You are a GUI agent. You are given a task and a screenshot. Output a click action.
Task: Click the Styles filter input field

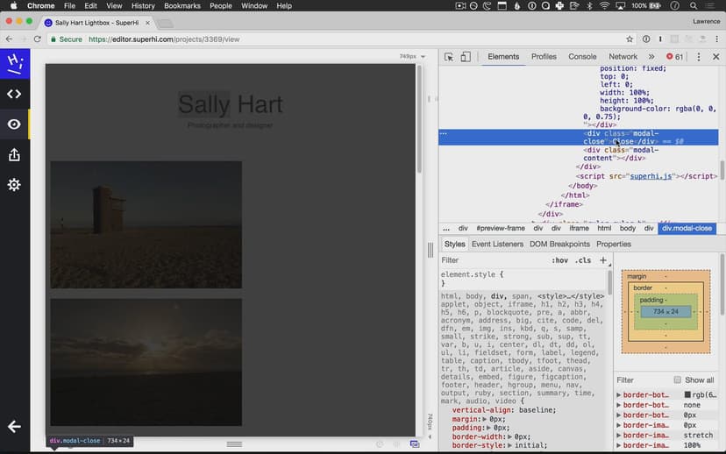coord(491,260)
